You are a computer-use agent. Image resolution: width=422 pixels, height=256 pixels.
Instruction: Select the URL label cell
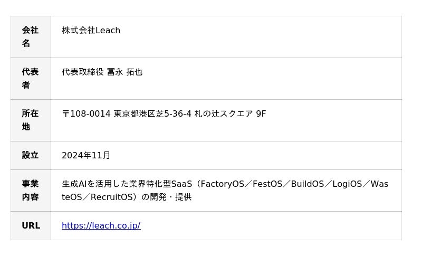point(31,225)
